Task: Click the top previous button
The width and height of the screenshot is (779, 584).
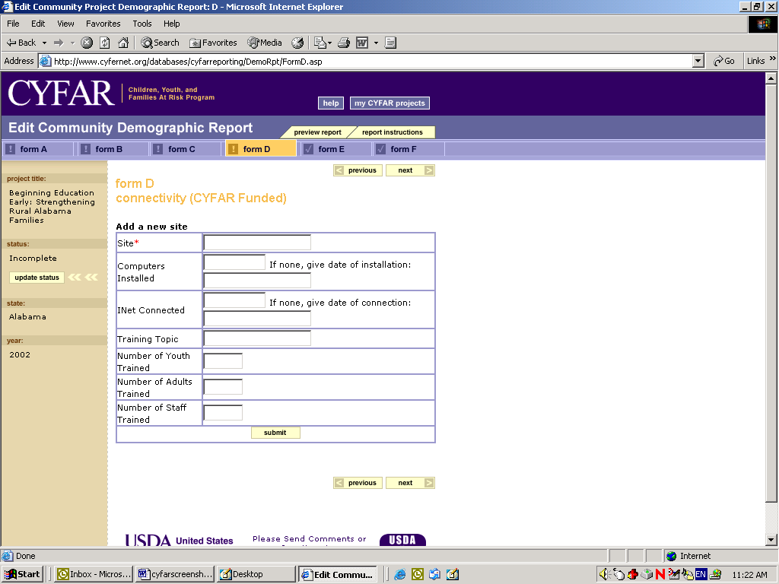Action: [x=358, y=170]
